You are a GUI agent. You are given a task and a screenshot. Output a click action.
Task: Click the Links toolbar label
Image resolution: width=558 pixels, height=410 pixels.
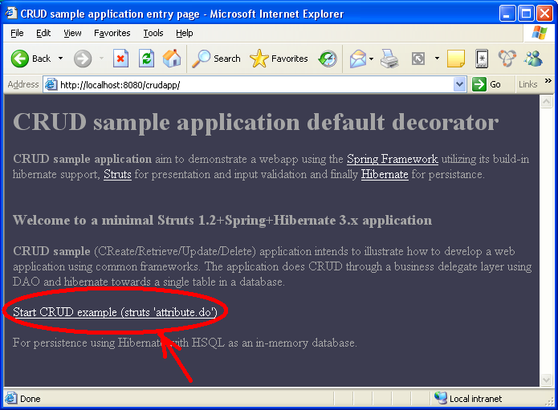point(527,84)
